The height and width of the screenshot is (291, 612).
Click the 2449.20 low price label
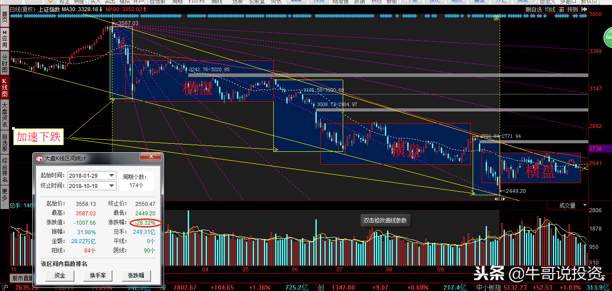[x=516, y=191]
